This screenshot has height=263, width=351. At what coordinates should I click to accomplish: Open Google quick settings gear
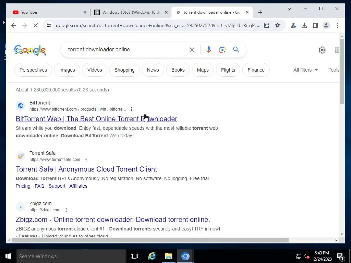pos(322,50)
